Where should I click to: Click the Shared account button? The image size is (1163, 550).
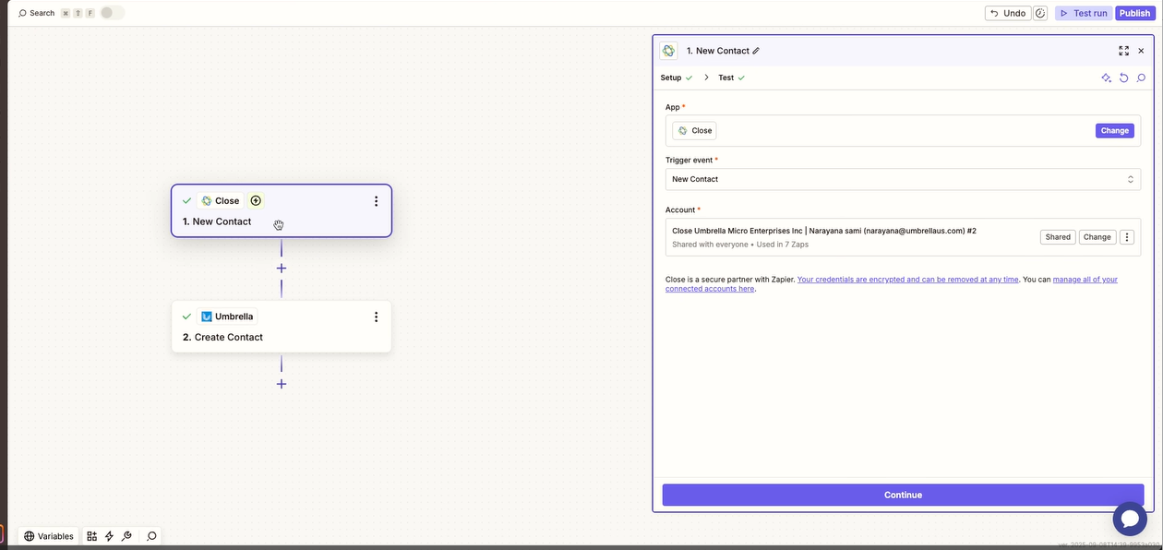(1058, 237)
